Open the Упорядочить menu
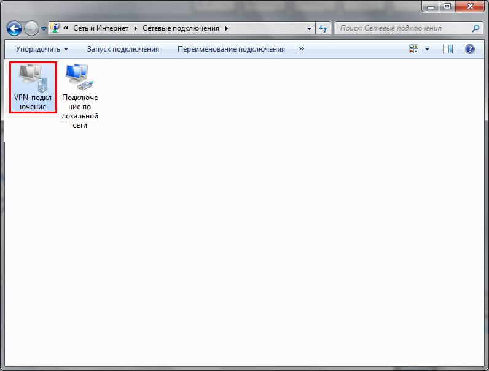489x371 pixels. [42, 49]
